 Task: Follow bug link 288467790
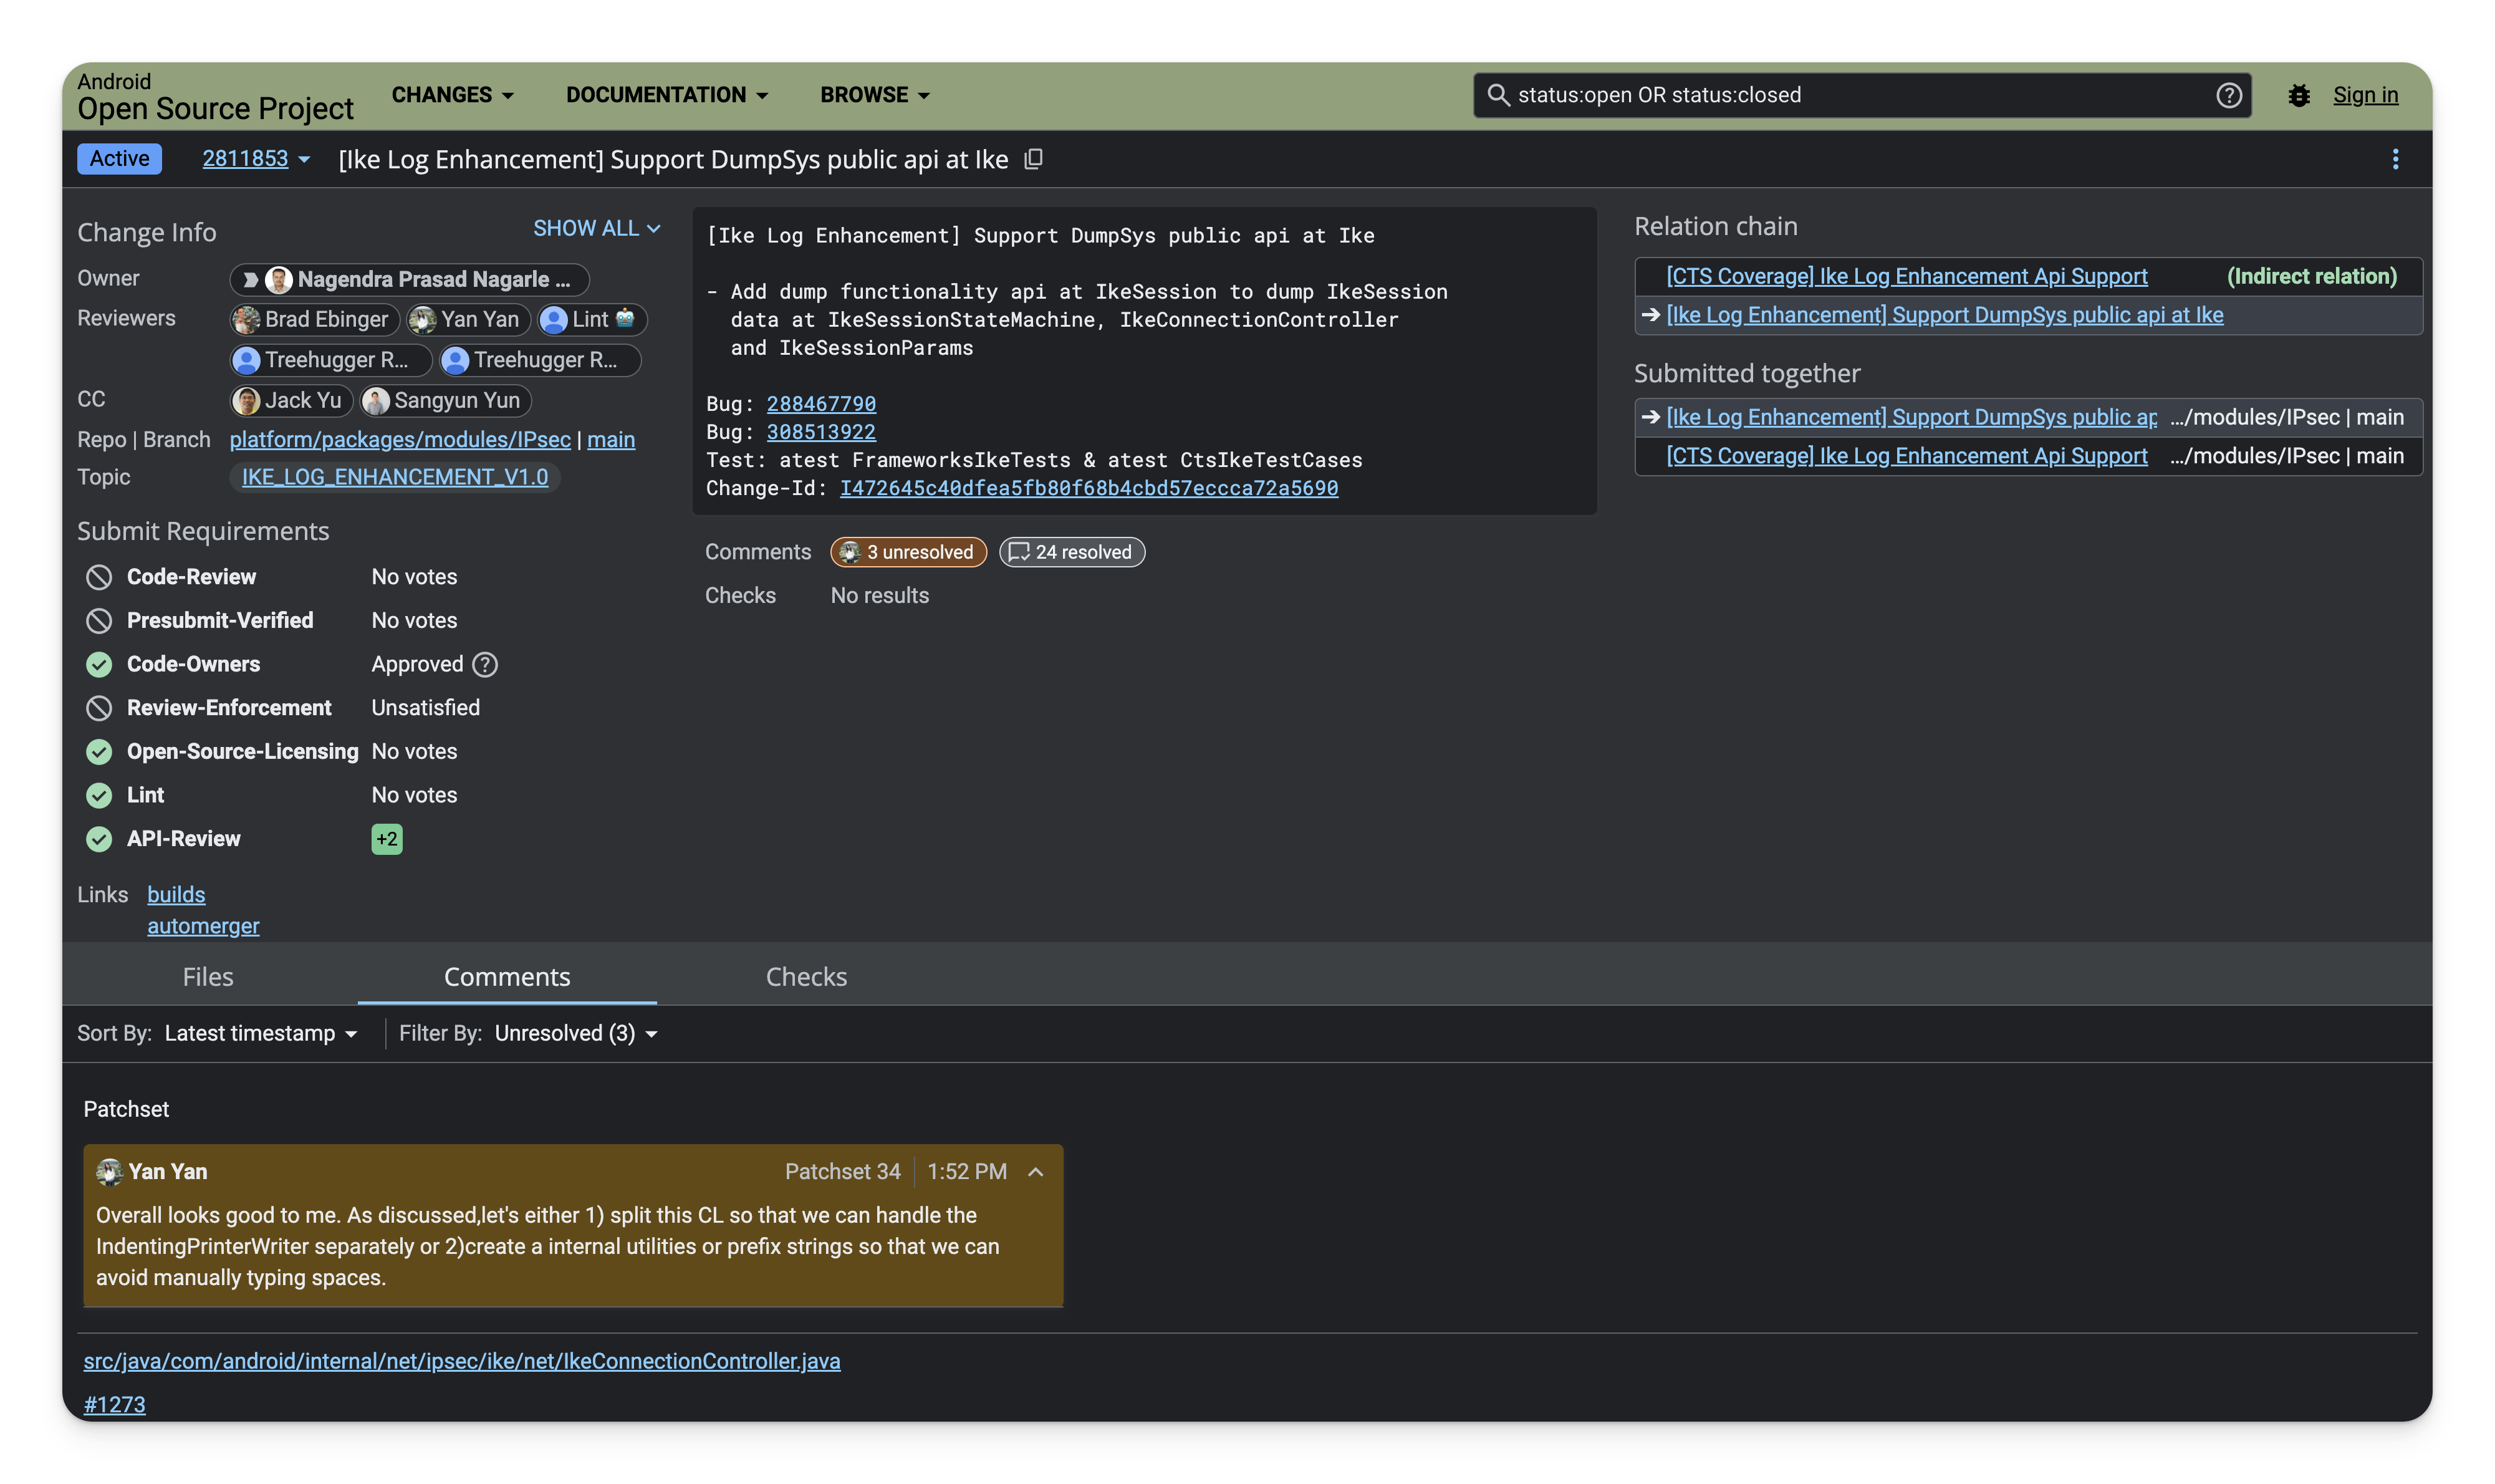coord(820,403)
